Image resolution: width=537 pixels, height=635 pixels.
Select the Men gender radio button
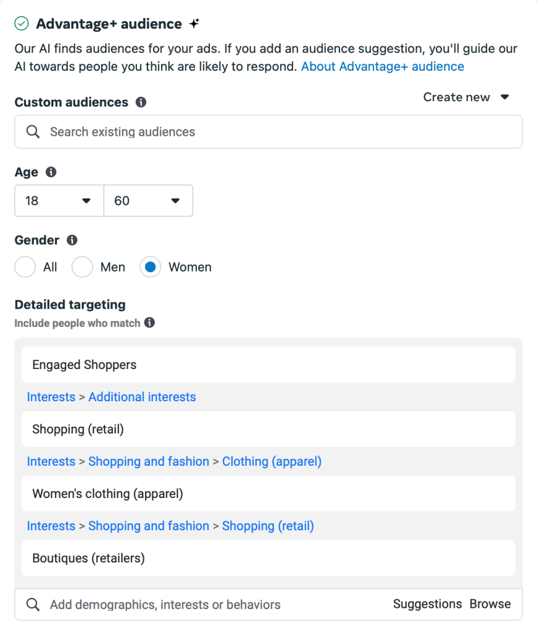point(82,267)
